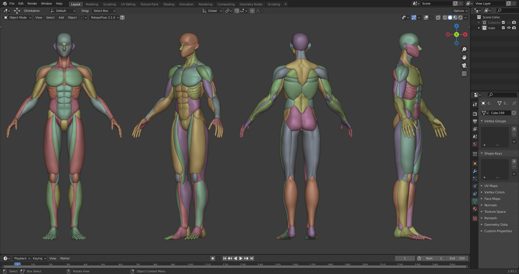This screenshot has width=519, height=274.
Task: Toggle snapping magnet
Action: [x=237, y=11]
